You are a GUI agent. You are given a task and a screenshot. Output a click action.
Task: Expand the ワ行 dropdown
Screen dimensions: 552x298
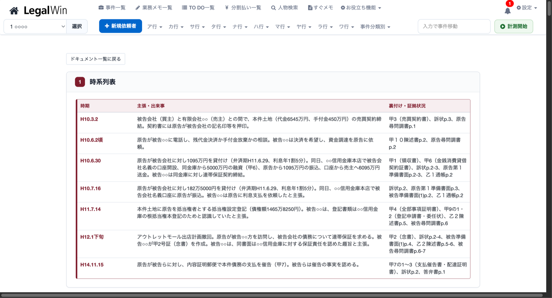pos(347,27)
